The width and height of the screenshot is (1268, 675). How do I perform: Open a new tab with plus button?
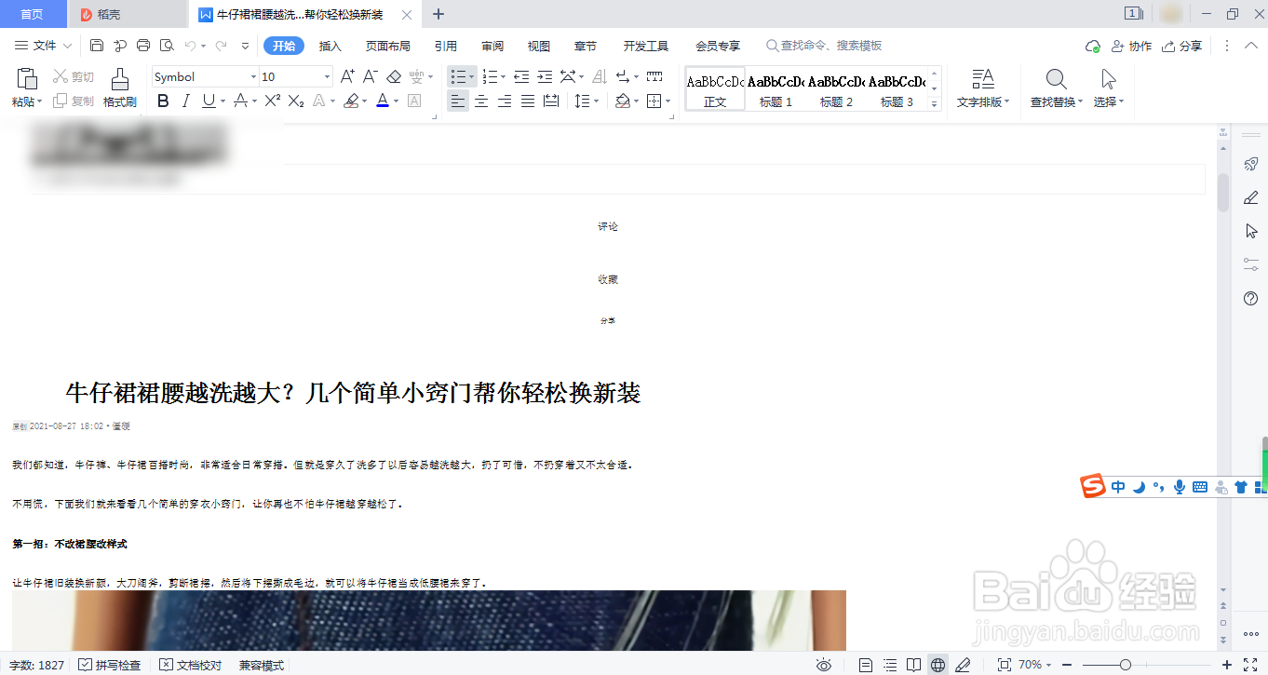point(439,14)
